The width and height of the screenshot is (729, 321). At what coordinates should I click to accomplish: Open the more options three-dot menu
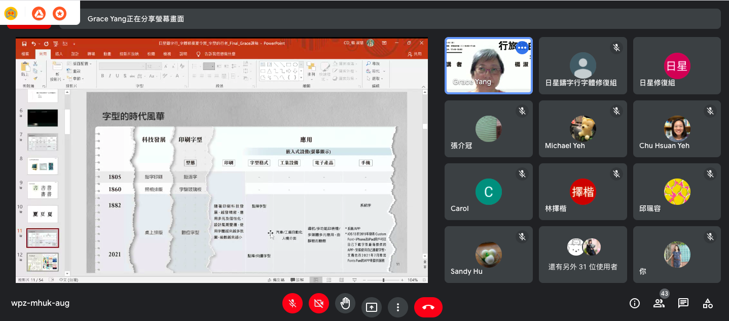[x=398, y=307]
